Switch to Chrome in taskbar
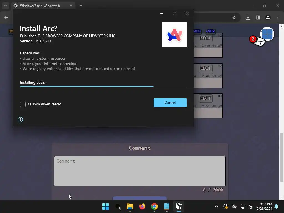Screen dimensions: 284x213 coord(154,206)
